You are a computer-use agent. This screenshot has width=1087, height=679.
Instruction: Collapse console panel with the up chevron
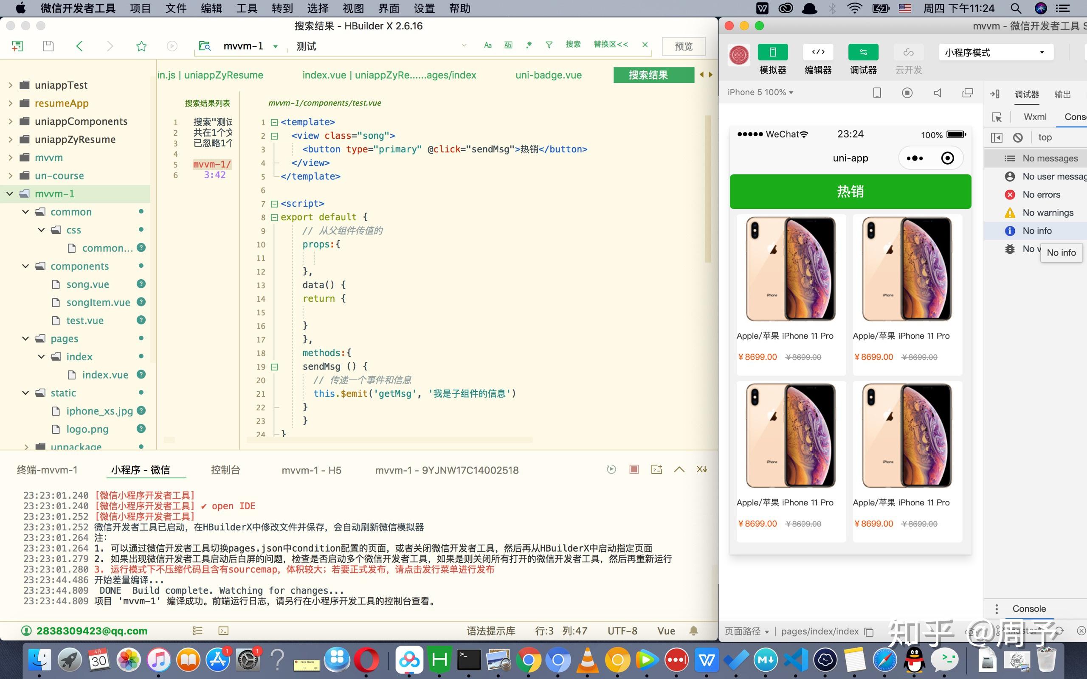(679, 469)
